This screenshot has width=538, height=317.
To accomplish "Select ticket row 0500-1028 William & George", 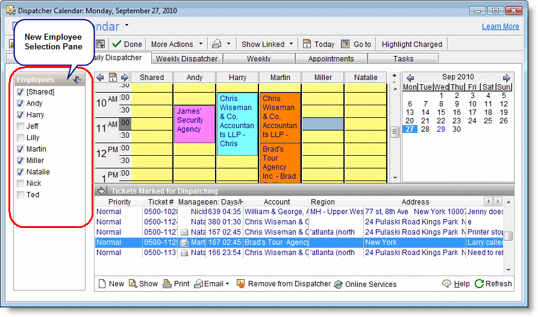I will click(x=299, y=212).
